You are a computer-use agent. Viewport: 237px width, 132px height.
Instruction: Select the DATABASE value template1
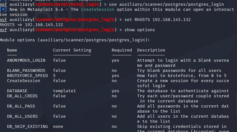point(64,91)
